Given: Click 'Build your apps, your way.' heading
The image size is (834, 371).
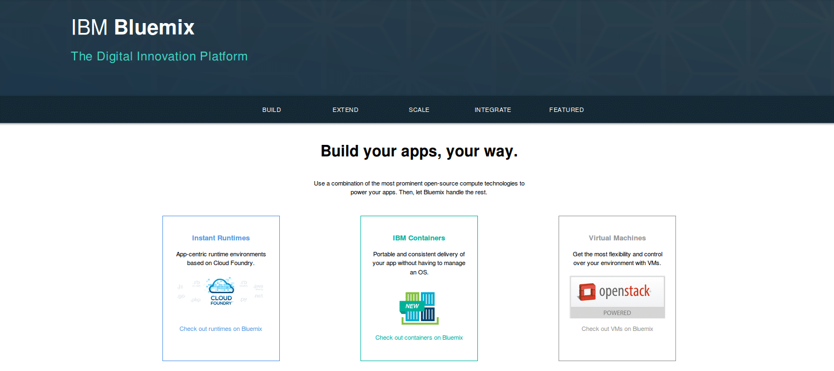Looking at the screenshot, I should (419, 151).
